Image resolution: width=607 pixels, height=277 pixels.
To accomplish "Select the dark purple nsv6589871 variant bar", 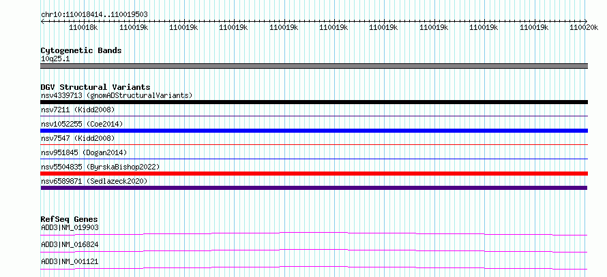I will (x=314, y=188).
